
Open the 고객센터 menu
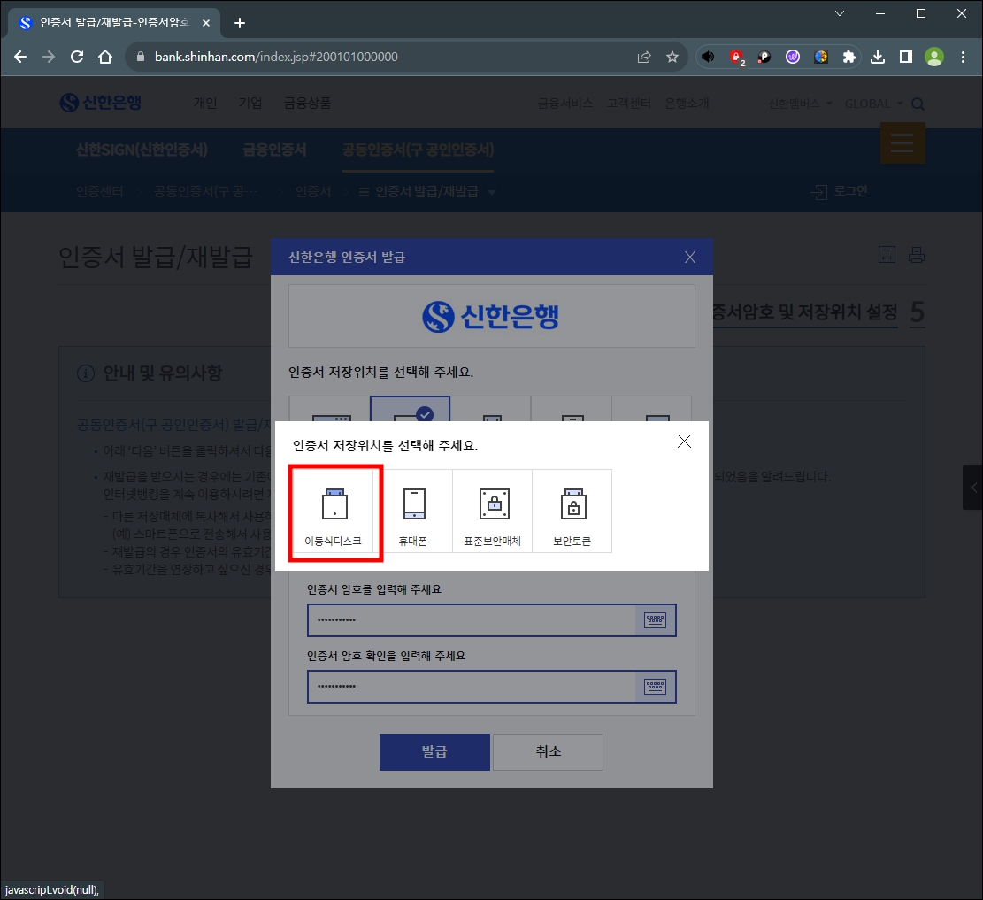coord(629,103)
